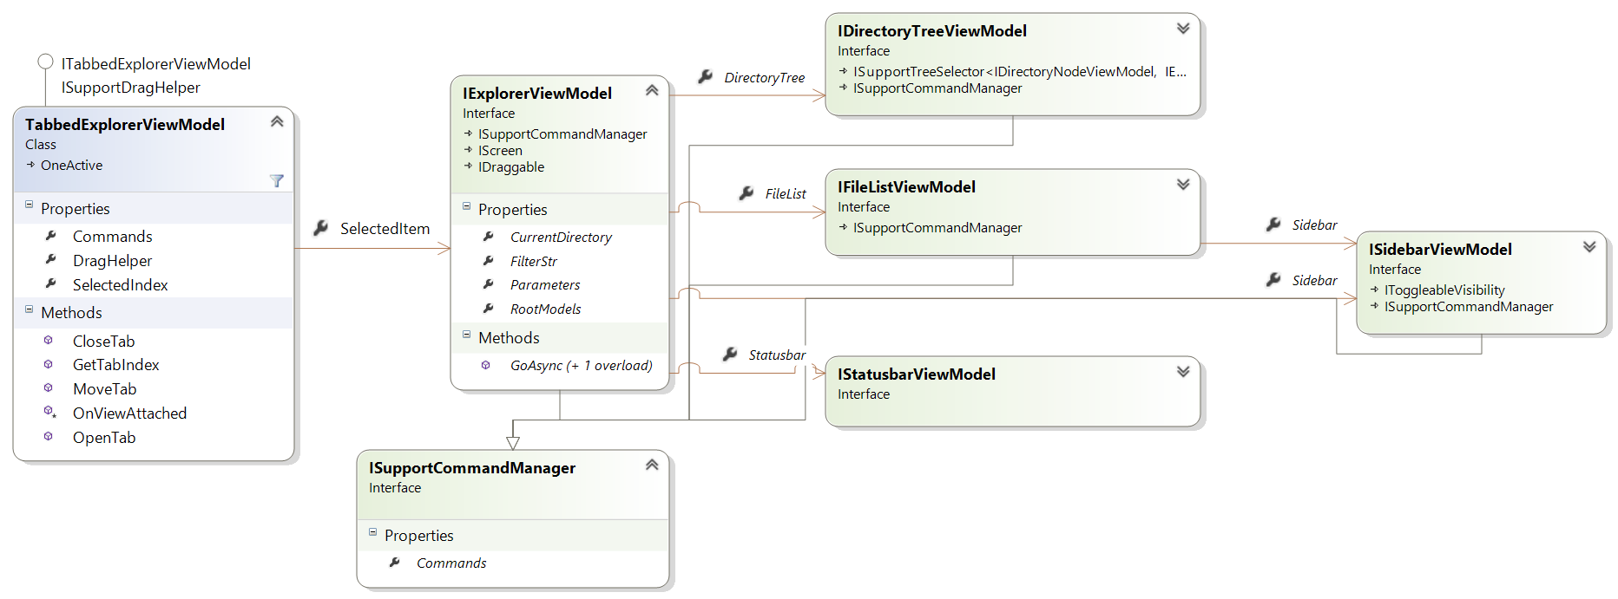Screen dimensions: 1618x599
Task: Select the DragHelper property
Action: coord(113,260)
